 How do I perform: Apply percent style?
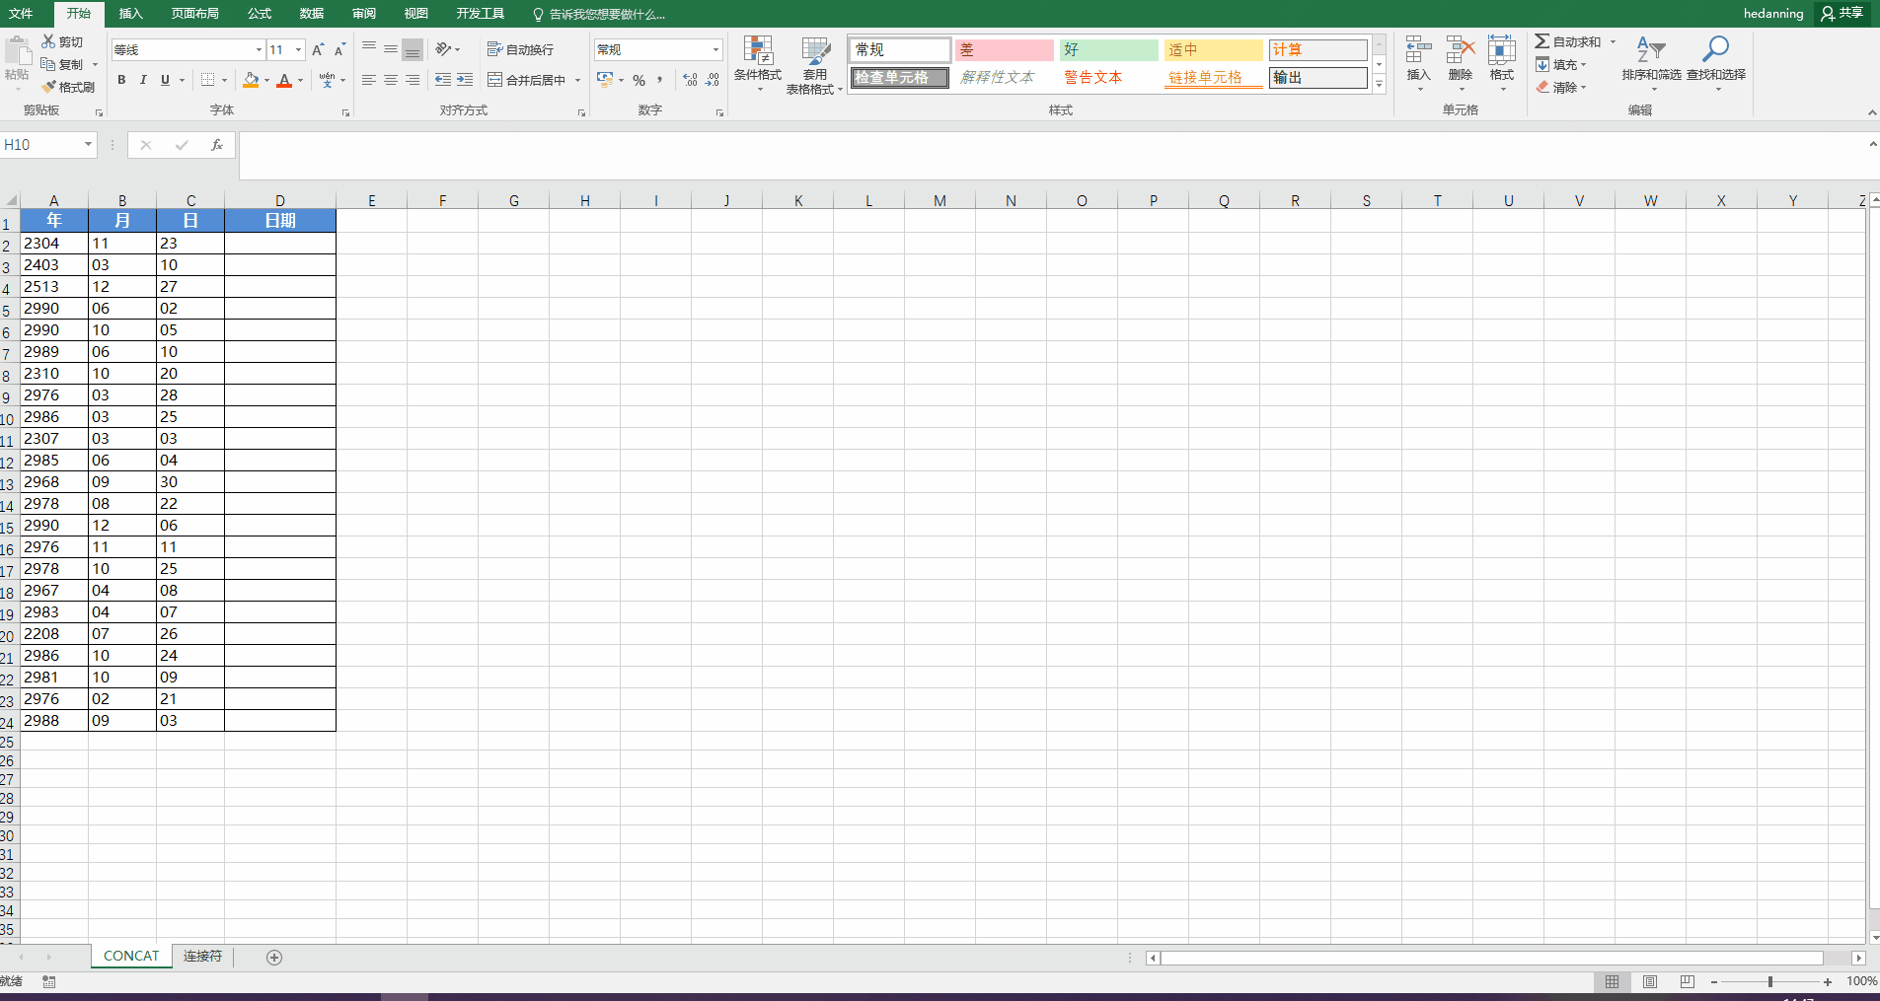click(x=639, y=80)
